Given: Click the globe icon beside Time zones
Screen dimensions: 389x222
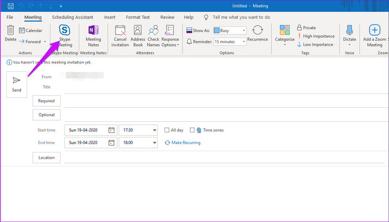Looking at the screenshot, I should (199, 130).
